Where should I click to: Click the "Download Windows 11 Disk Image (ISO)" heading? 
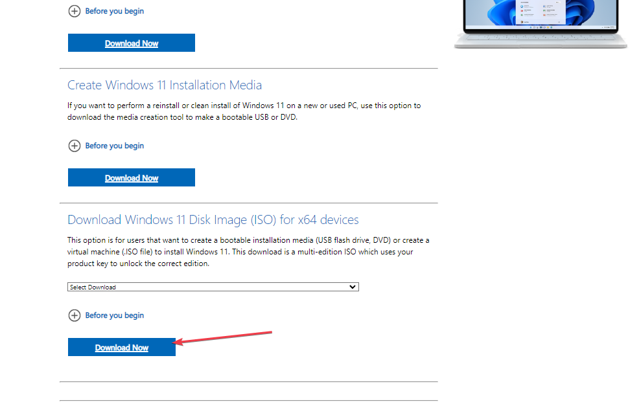pos(213,219)
